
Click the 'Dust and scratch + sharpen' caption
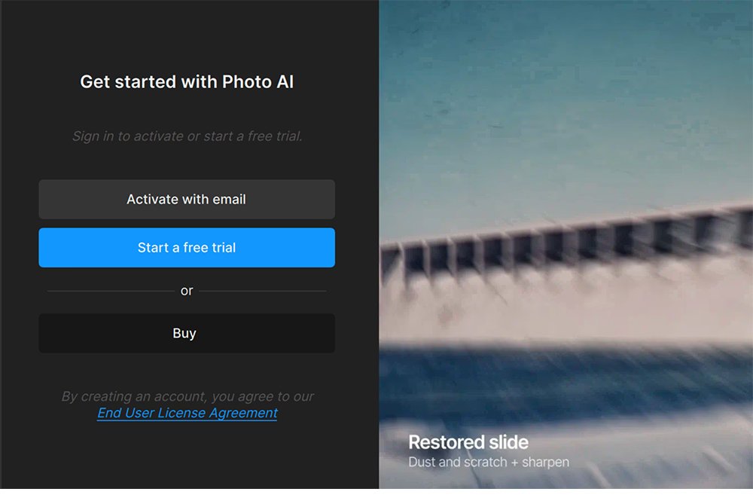coord(489,463)
